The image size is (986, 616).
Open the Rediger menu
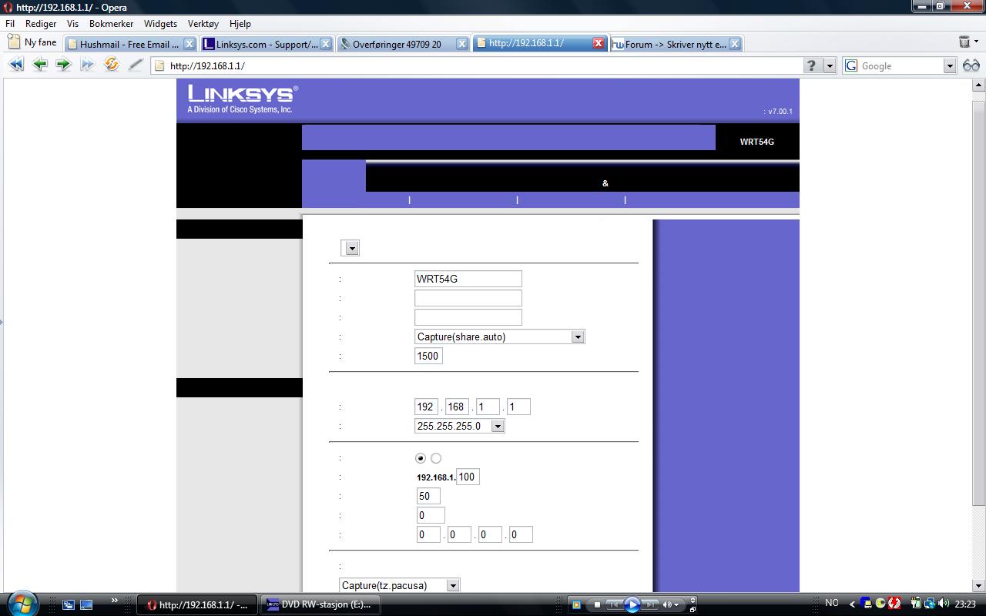(x=41, y=24)
